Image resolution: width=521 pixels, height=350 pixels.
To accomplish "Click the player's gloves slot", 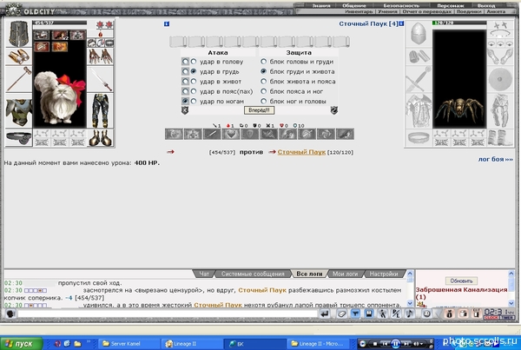I will tap(101, 56).
